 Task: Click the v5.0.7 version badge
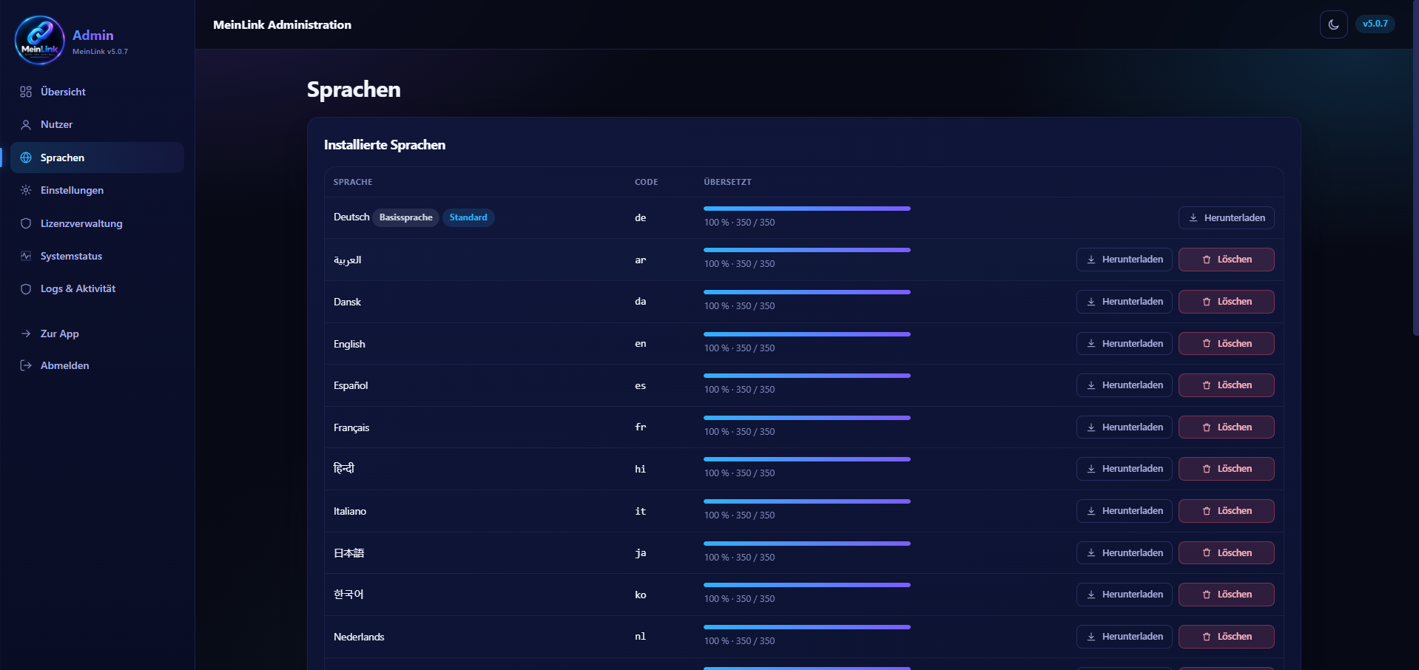pos(1375,24)
